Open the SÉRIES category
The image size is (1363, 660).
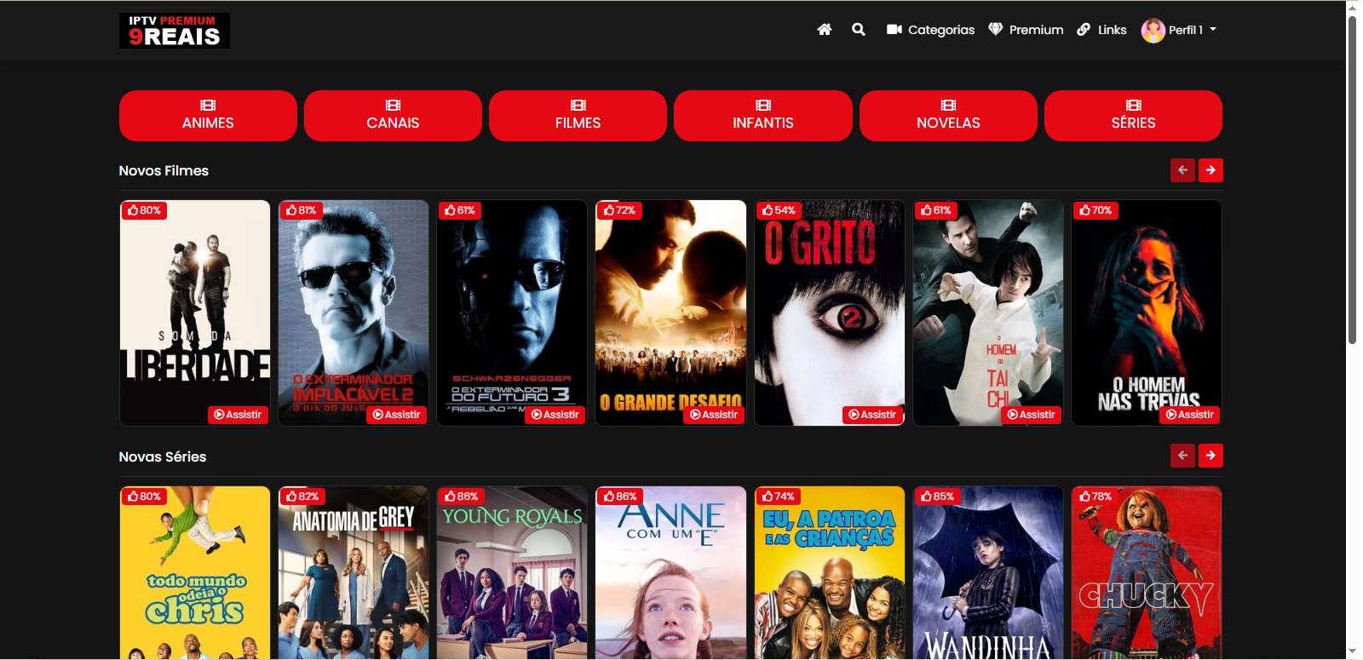1133,116
